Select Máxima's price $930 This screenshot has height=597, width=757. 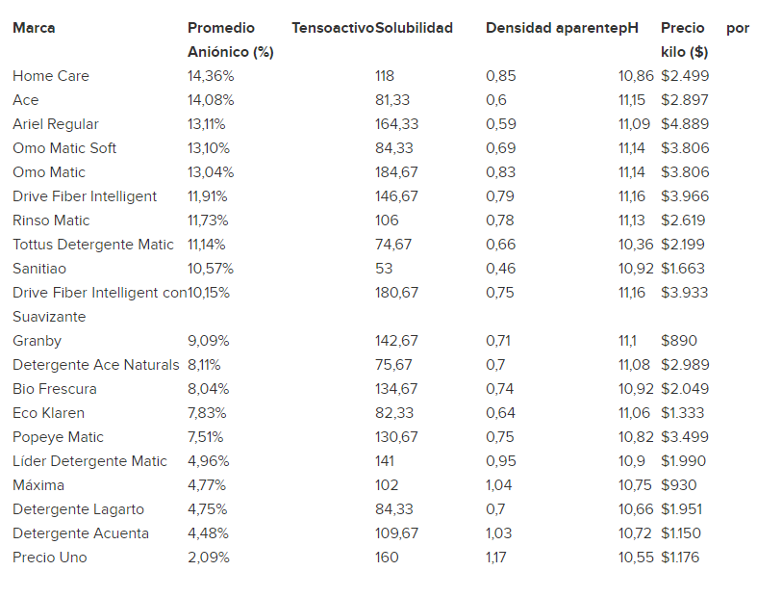pos(679,485)
